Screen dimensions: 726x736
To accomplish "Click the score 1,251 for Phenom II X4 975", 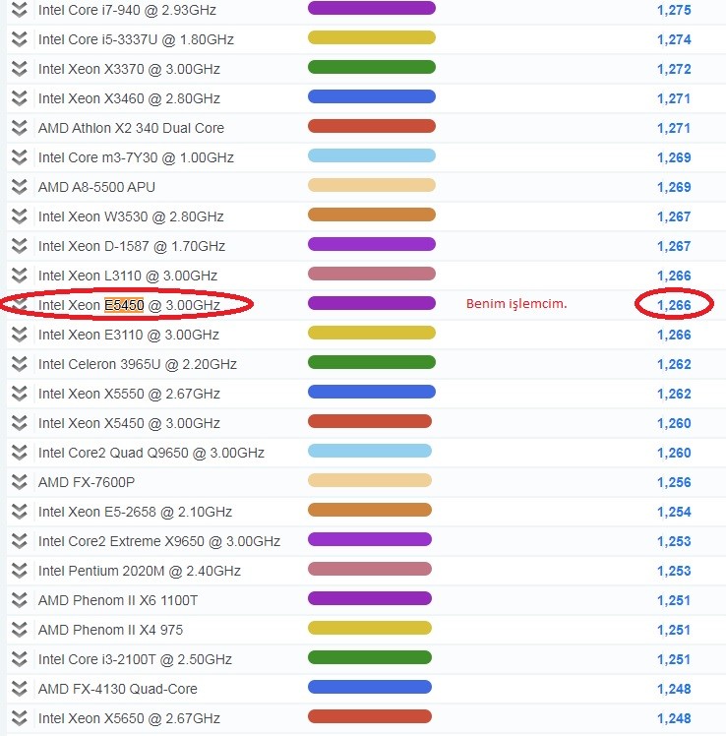I will click(674, 630).
